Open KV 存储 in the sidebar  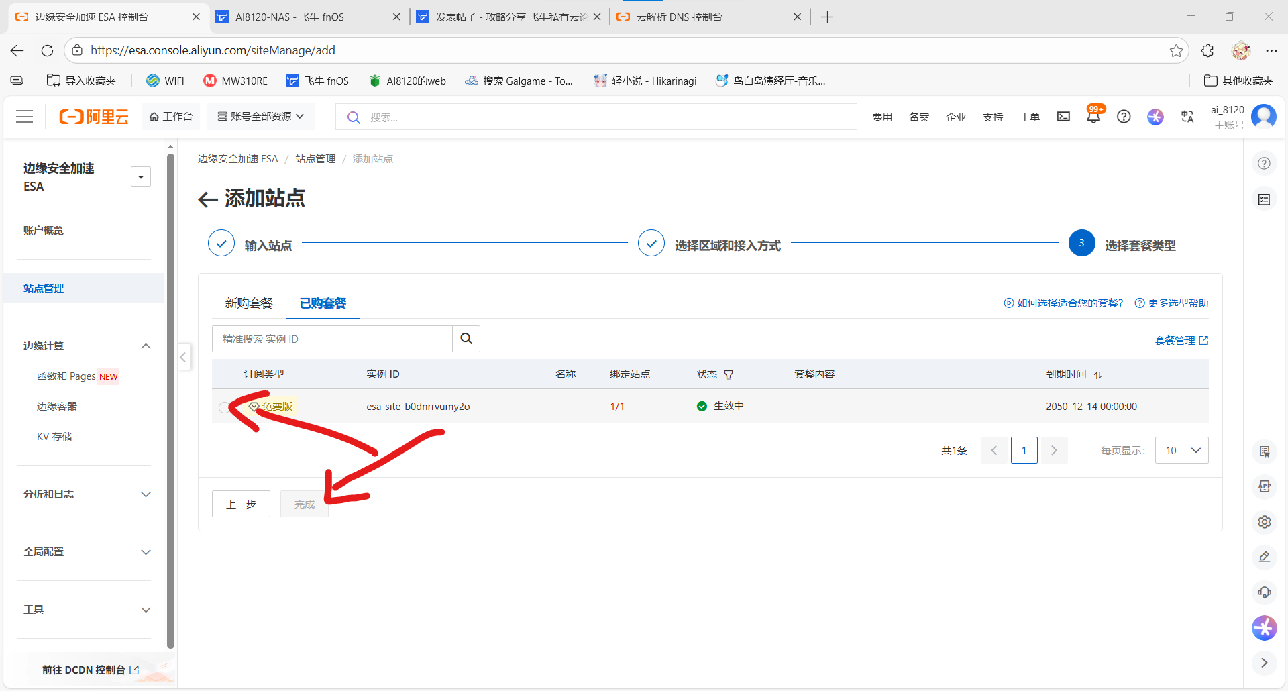pyautogui.click(x=54, y=437)
